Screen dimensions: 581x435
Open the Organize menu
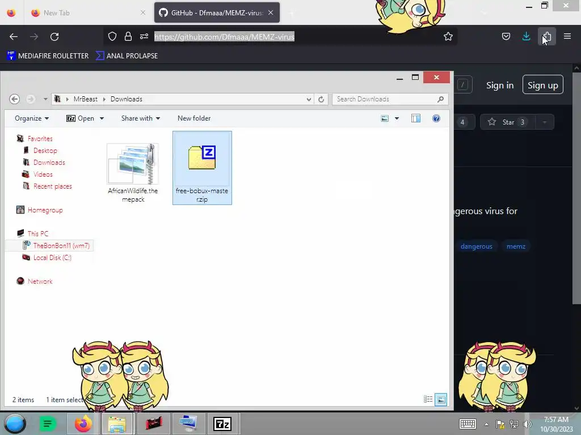pos(32,118)
